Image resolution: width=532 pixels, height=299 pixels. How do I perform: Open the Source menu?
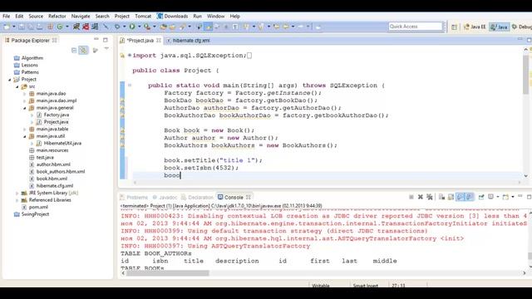tap(36, 16)
